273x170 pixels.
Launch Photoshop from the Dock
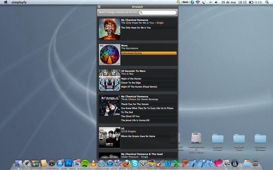[69, 164]
